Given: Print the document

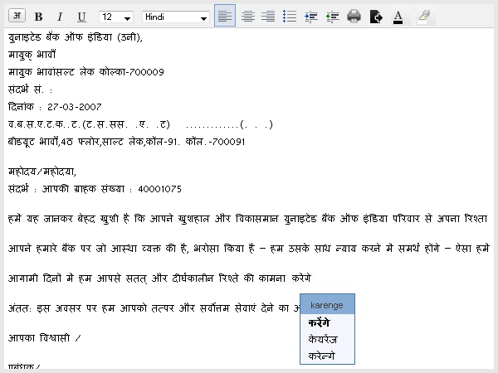Looking at the screenshot, I should pyautogui.click(x=354, y=17).
